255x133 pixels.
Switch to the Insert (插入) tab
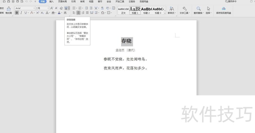[x=51, y=2]
